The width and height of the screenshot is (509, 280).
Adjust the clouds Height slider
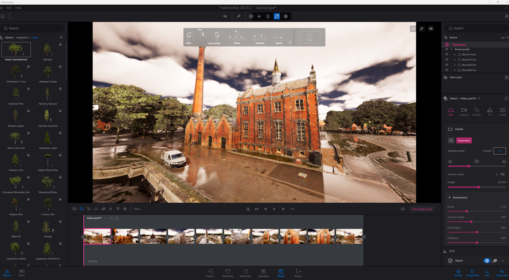479,187
